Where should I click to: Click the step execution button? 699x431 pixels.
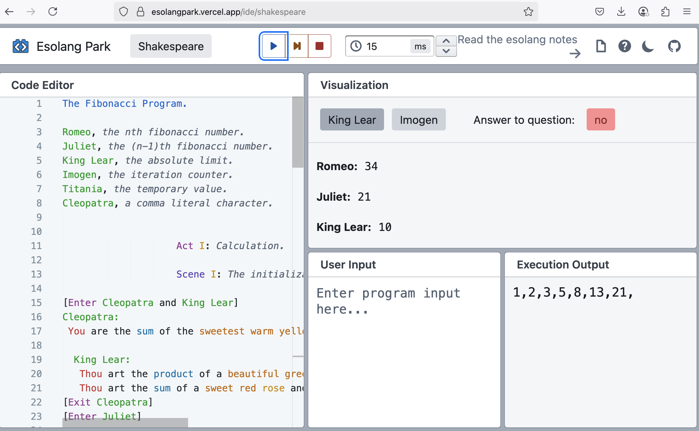pyautogui.click(x=297, y=46)
